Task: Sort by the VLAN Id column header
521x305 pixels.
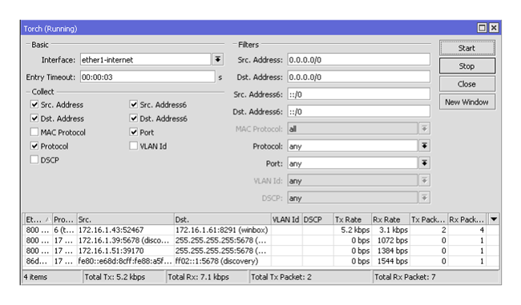Action: point(286,219)
